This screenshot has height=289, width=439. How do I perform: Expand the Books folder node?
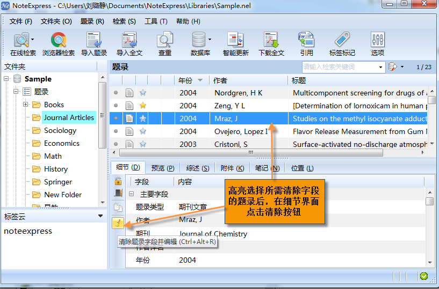click(x=25, y=105)
